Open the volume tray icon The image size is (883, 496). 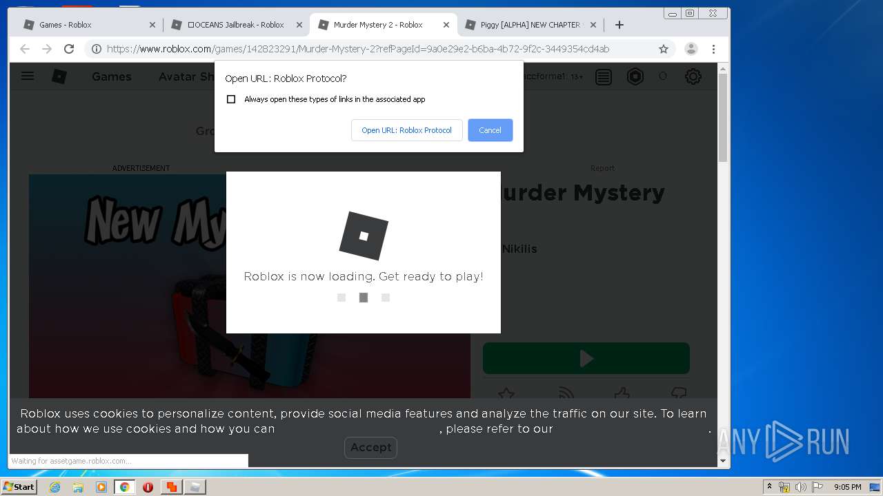pyautogui.click(x=801, y=487)
